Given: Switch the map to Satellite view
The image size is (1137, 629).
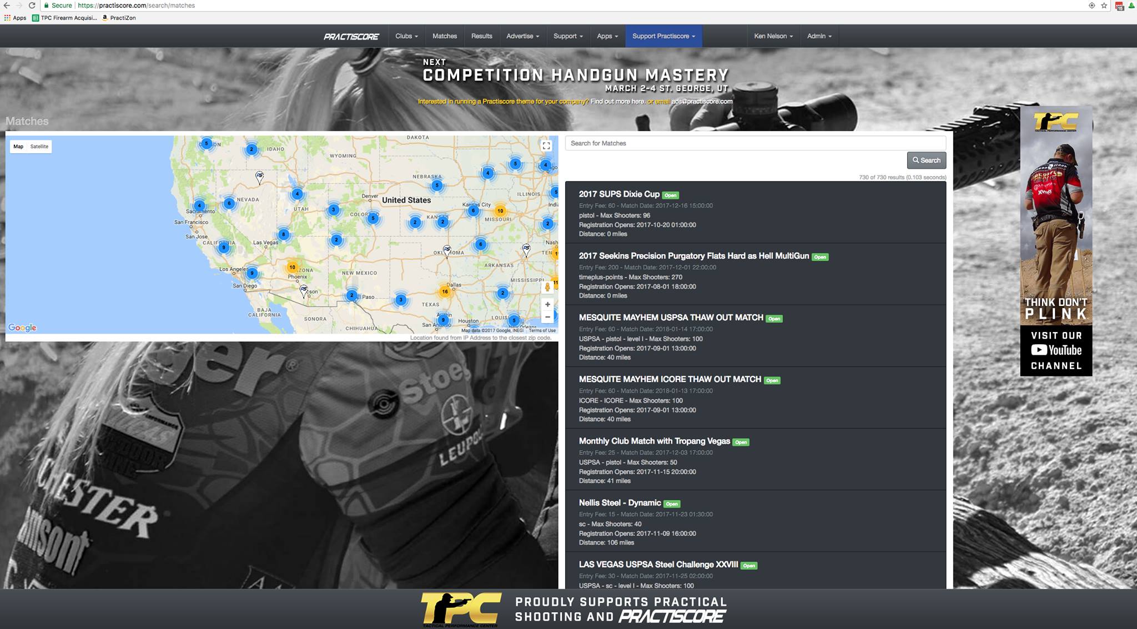Looking at the screenshot, I should click(x=39, y=147).
